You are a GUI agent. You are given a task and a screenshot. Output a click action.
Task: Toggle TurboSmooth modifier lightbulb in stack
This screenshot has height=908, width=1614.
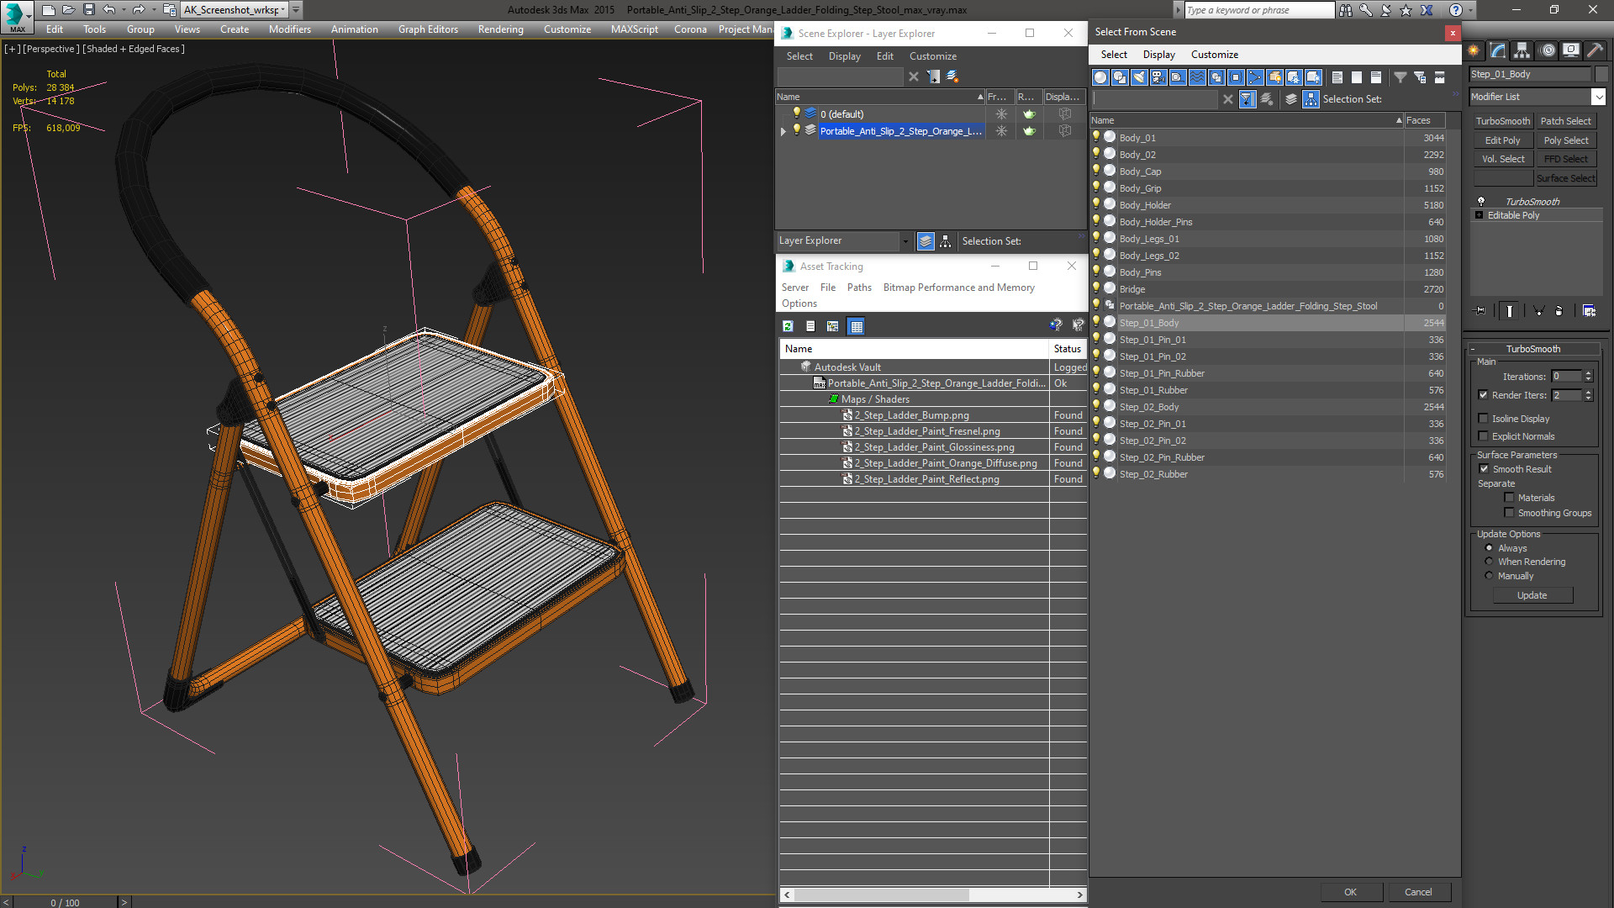[x=1481, y=202]
